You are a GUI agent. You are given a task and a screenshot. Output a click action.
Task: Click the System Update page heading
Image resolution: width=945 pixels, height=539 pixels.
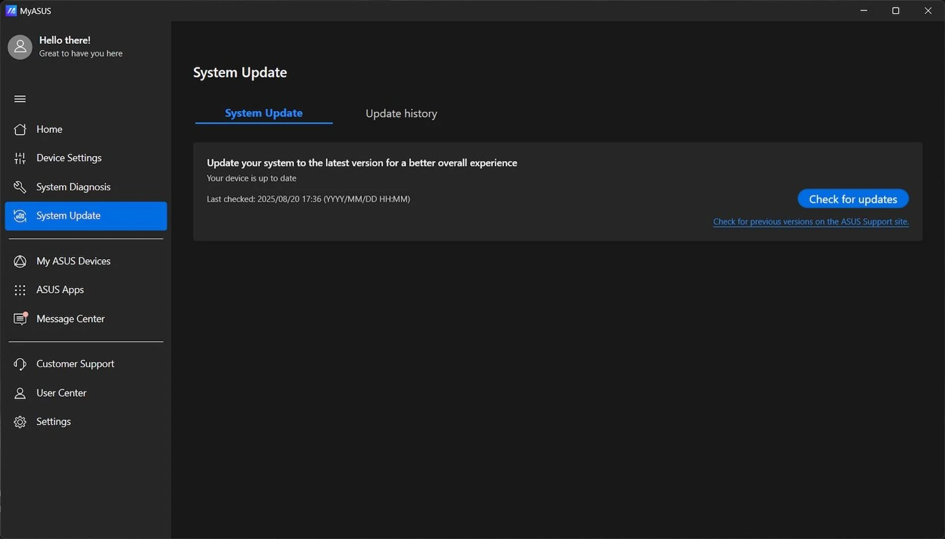240,72
